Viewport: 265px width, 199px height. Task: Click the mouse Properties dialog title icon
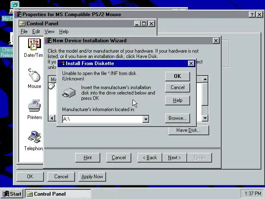click(18, 15)
